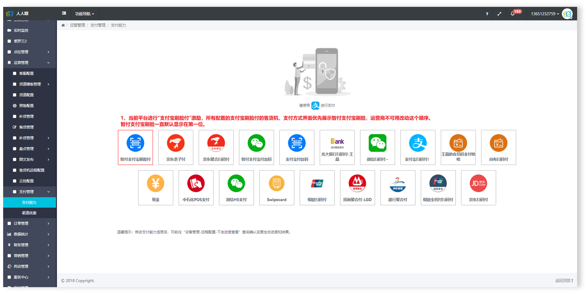
Task: Open 紫罗兰2 sidebar item
Action: pos(30,41)
